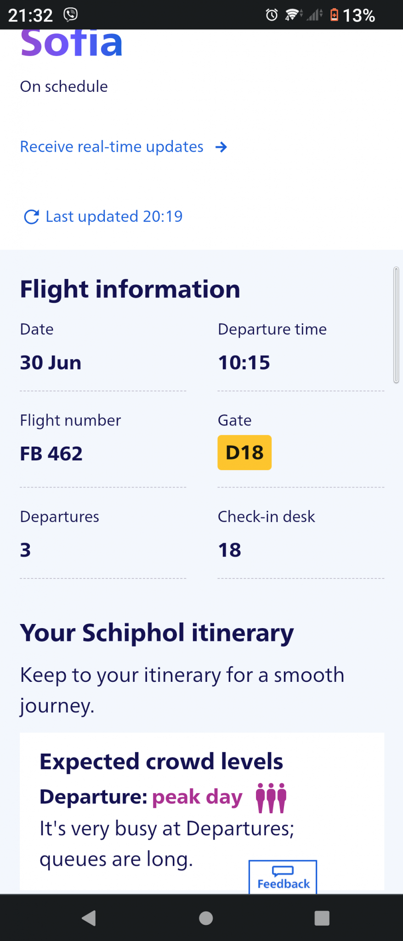403x941 pixels.
Task: Tap the 10:15 departure time value
Action: [x=244, y=363]
